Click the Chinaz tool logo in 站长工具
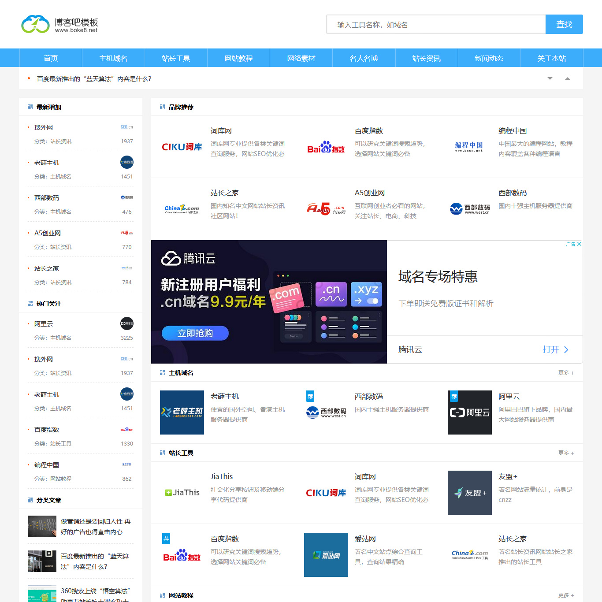Screen dimensions: 602x602 pyautogui.click(x=470, y=555)
